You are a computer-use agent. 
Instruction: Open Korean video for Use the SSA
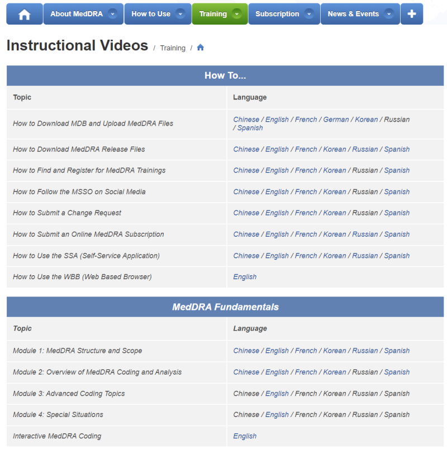[x=335, y=256]
